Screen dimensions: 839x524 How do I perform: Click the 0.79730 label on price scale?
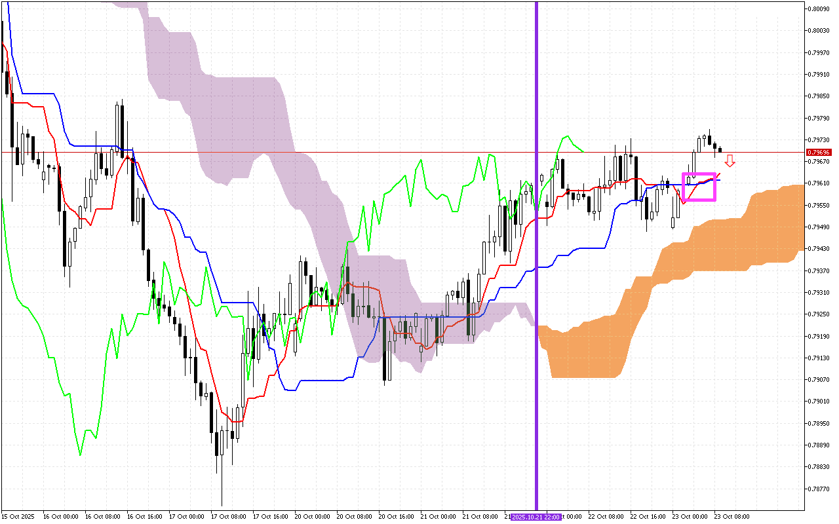click(820, 140)
